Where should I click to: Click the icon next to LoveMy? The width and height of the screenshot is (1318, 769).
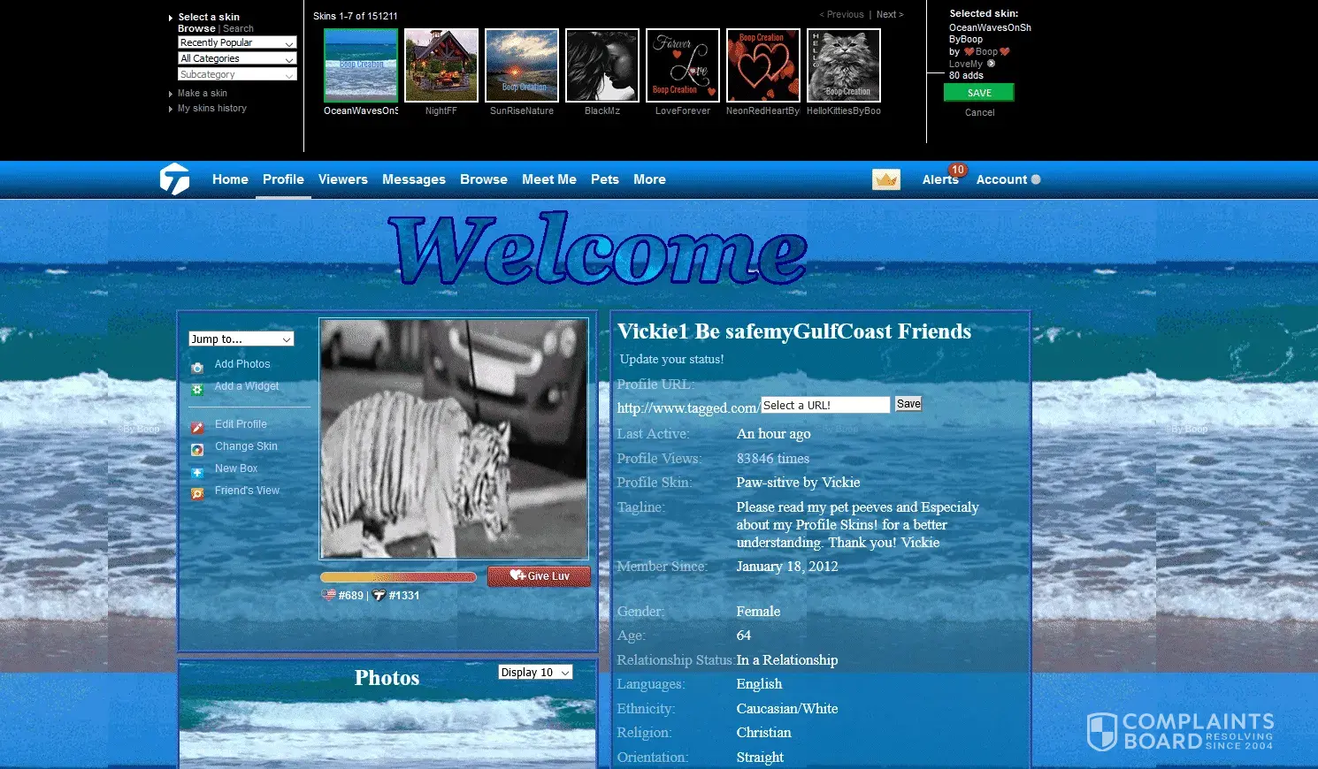tap(991, 64)
